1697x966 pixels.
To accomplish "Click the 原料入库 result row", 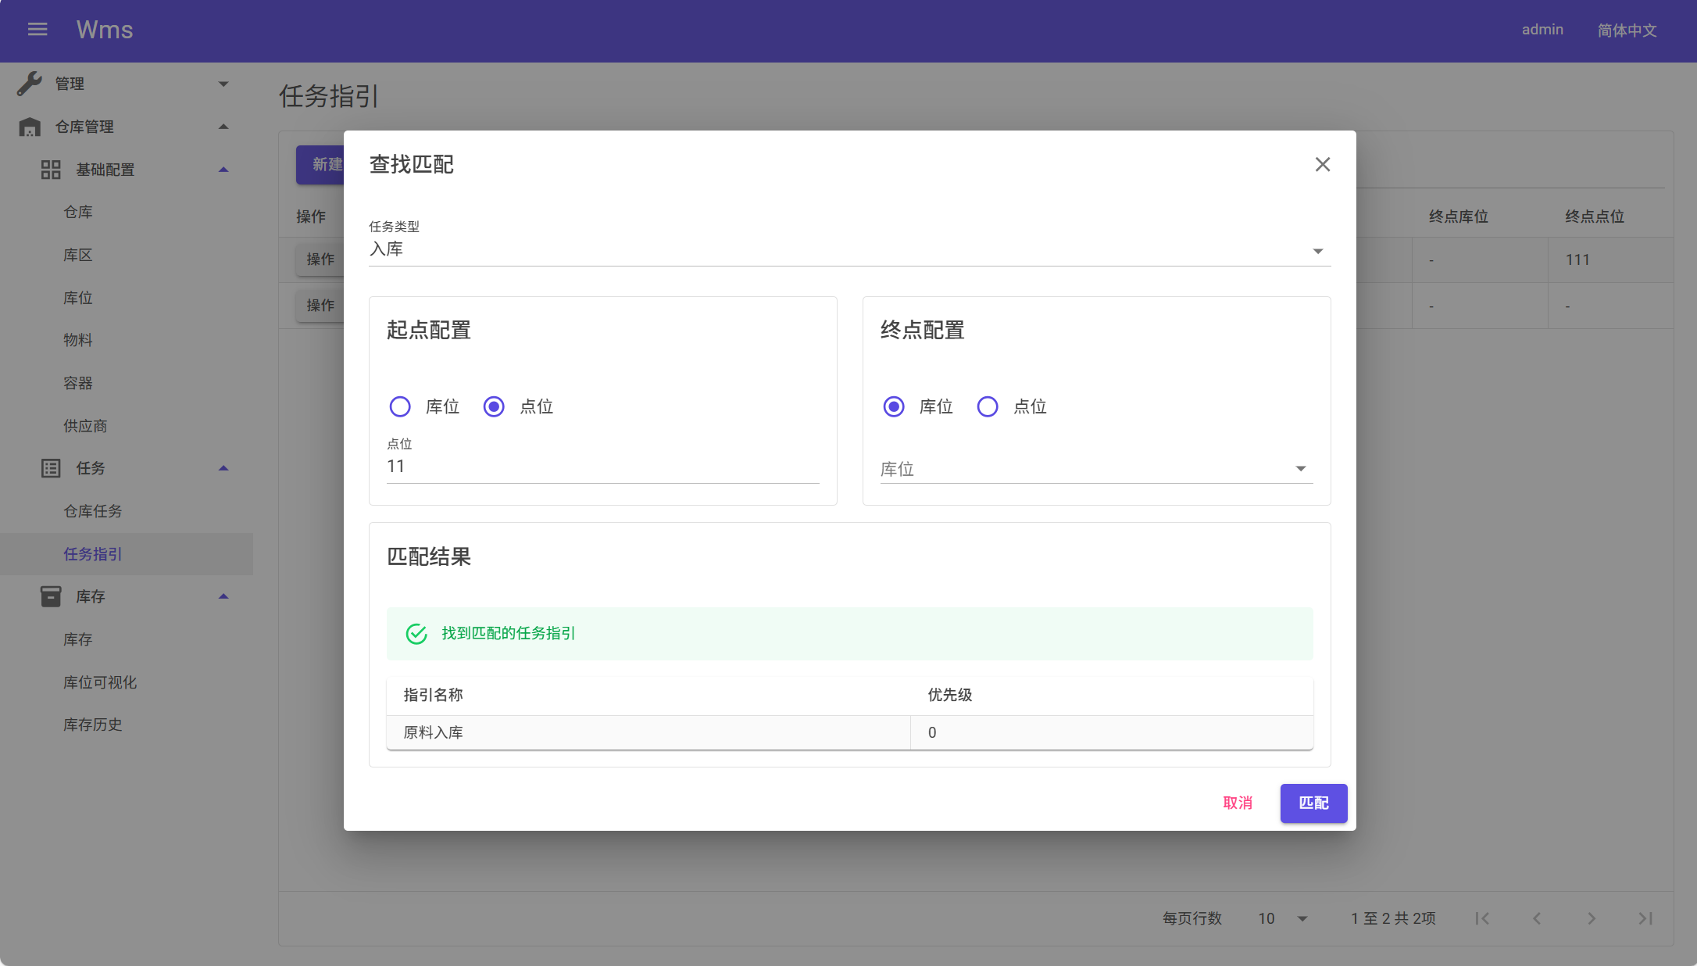I will tap(850, 732).
